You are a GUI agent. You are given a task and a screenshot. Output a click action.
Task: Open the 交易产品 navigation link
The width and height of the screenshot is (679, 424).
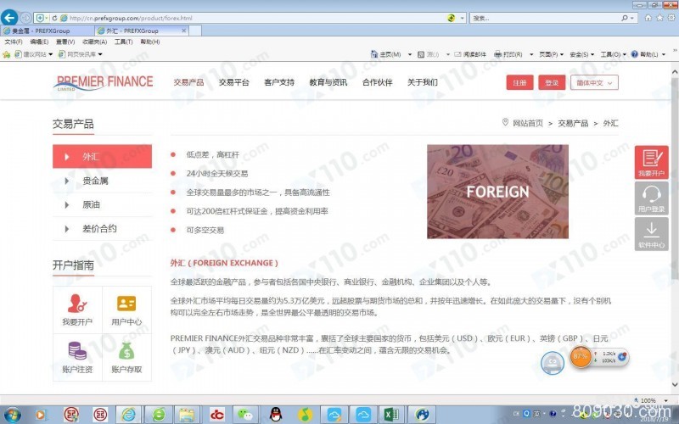pyautogui.click(x=188, y=82)
